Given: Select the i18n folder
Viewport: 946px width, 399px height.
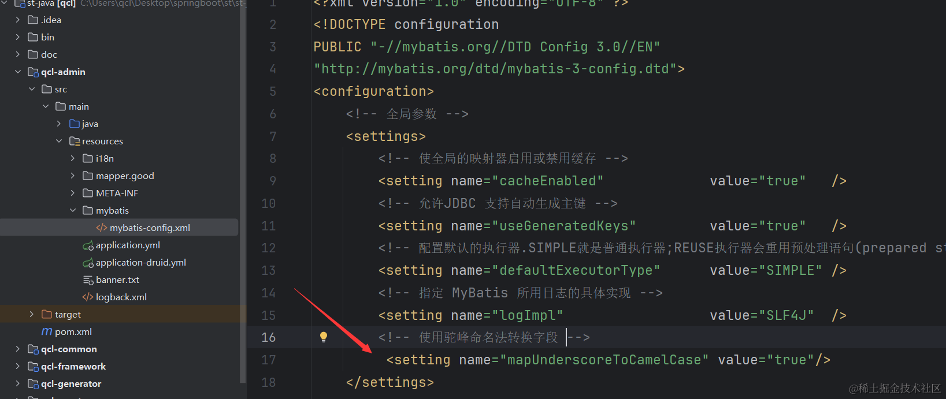Looking at the screenshot, I should pyautogui.click(x=105, y=159).
